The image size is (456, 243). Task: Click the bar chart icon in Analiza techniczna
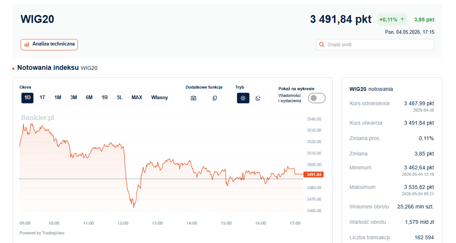pos(27,44)
